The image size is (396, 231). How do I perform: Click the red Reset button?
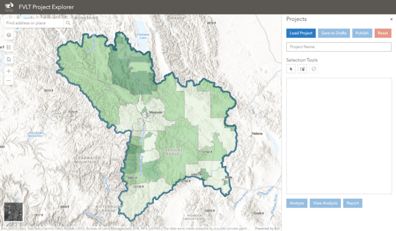pos(383,33)
